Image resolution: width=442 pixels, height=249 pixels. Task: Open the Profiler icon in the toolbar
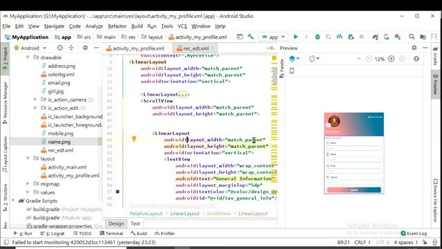pyautogui.click(x=339, y=37)
